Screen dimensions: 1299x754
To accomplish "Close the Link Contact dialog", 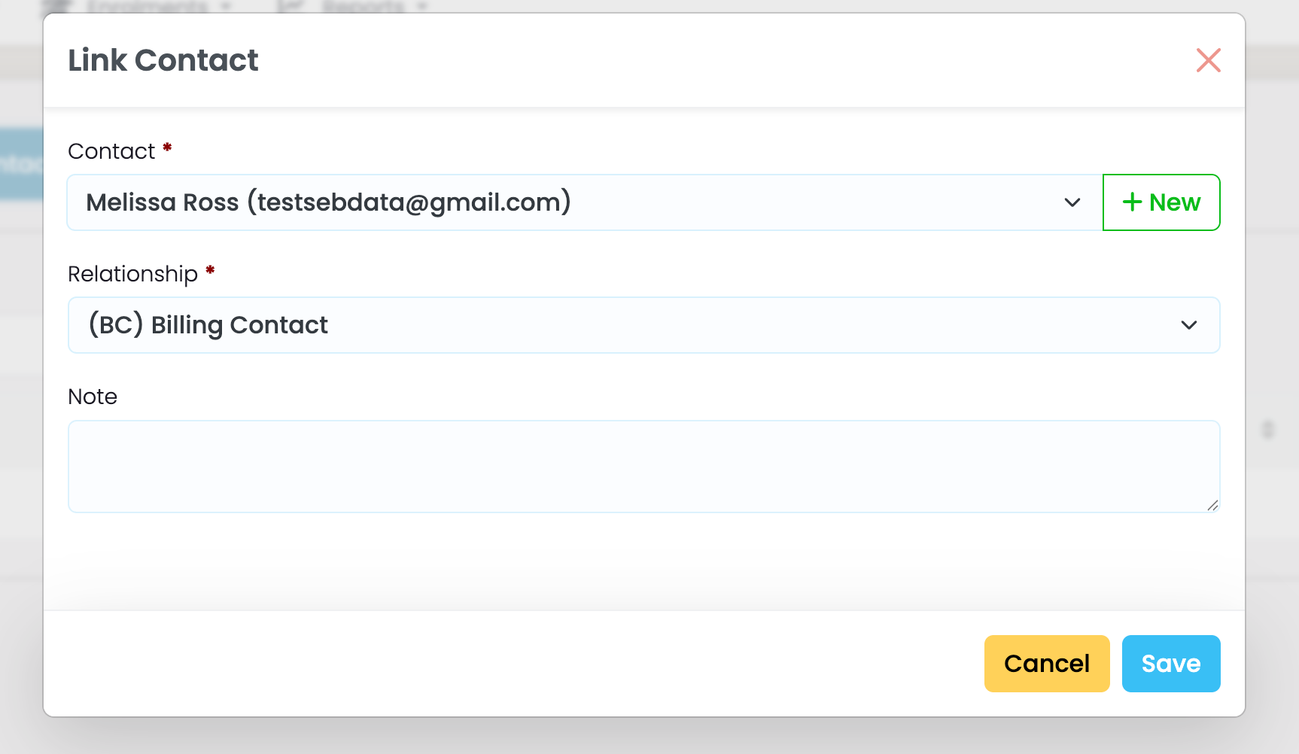I will pyautogui.click(x=1208, y=60).
